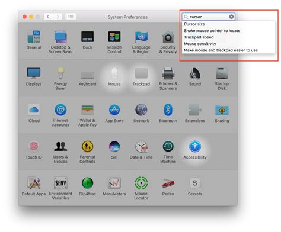Image resolution: width=281 pixels, height=232 pixels.
Task: Open Desktop & Screen Saver preferences
Action: click(x=60, y=42)
